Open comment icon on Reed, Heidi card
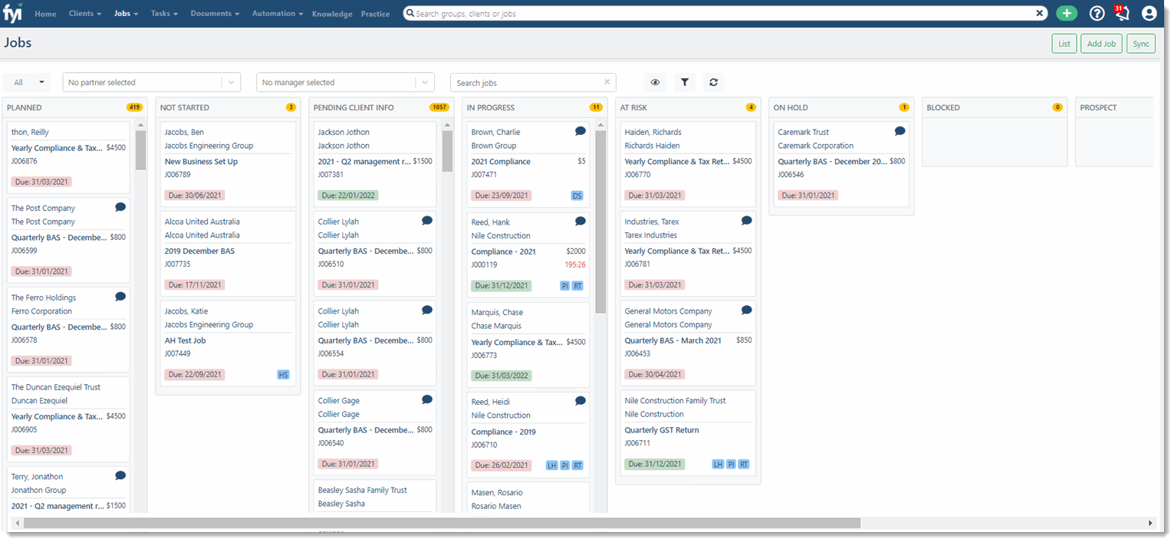This screenshot has width=1171, height=539. [x=581, y=401]
